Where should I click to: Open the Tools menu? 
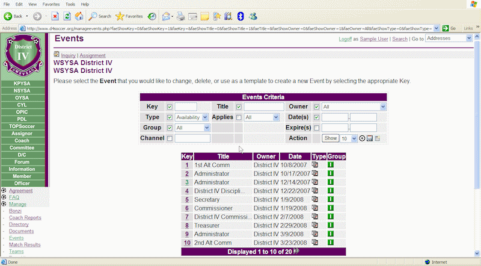click(x=70, y=4)
